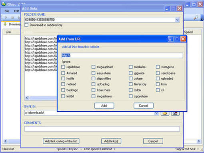Click the Comments input field

[x=102, y=129]
